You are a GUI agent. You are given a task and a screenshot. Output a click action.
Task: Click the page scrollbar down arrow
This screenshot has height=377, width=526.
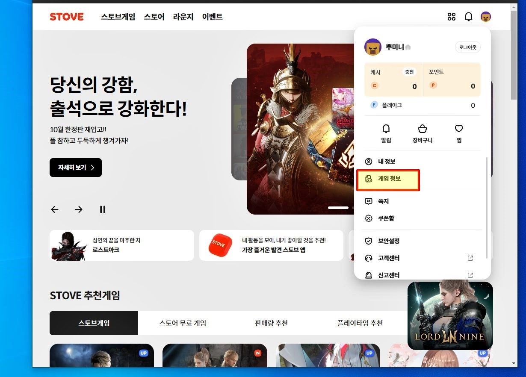tap(514, 363)
